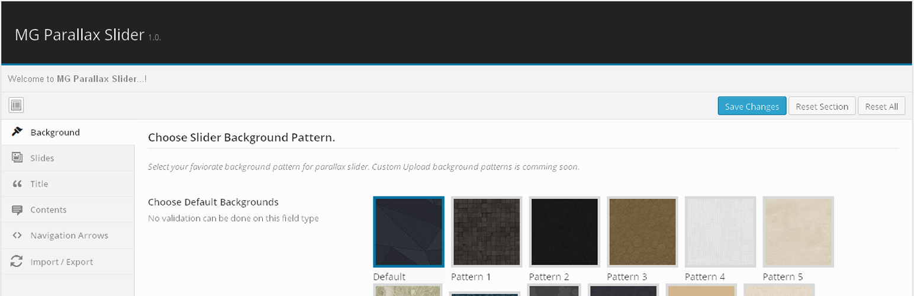Open the Background section tab
The height and width of the screenshot is (296, 914).
click(x=67, y=132)
